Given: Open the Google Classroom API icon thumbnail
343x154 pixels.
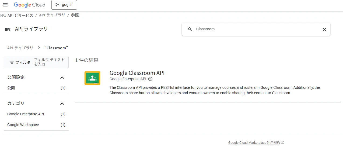Looking at the screenshot, I should pyautogui.click(x=92, y=78).
